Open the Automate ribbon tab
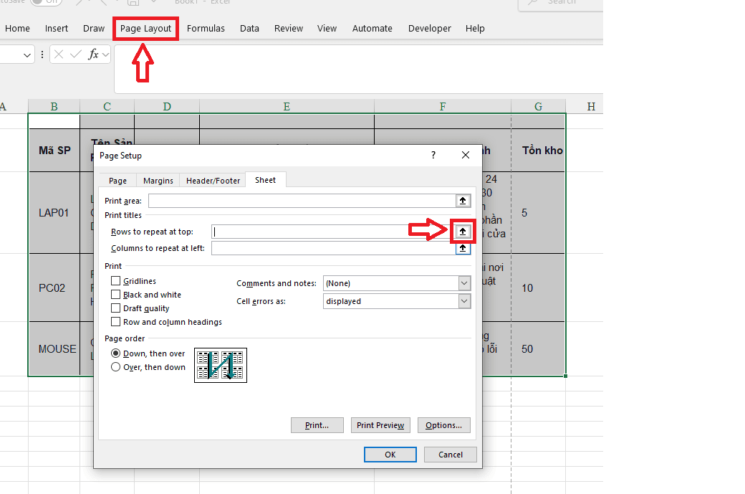The height and width of the screenshot is (494, 745). [372, 29]
